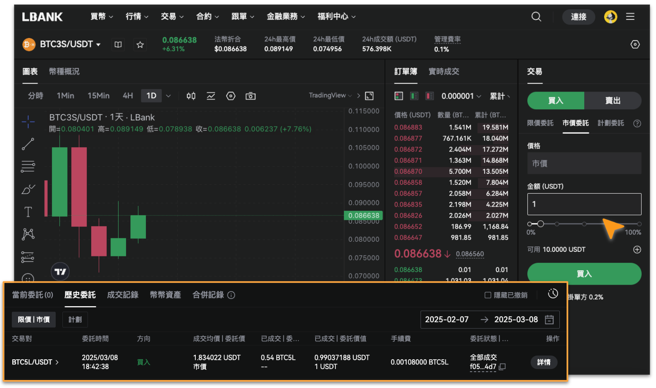This screenshot has width=656, height=388.
Task: Switch to the 賣出 side toggle
Action: 613,101
